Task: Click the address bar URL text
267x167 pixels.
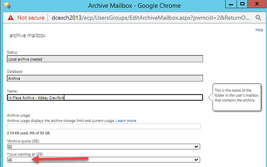Action: tap(151, 18)
